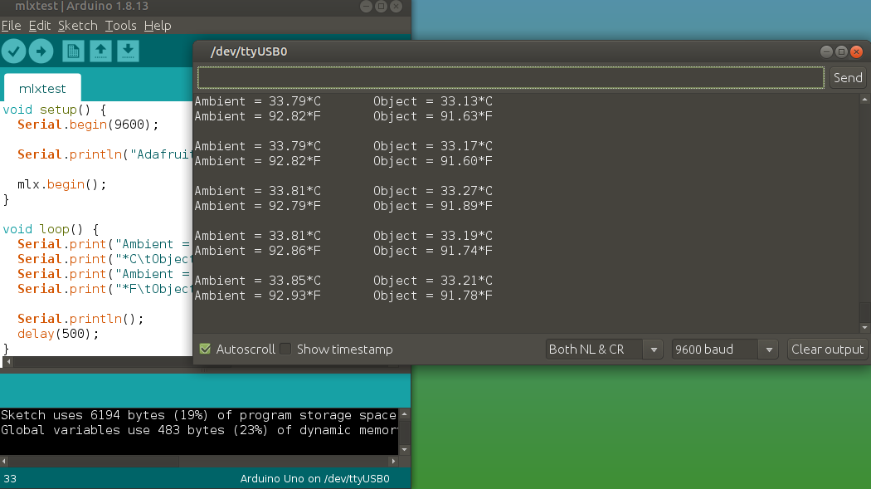The width and height of the screenshot is (871, 489).
Task: Upload the sketch with the arrow icon
Action: point(40,51)
